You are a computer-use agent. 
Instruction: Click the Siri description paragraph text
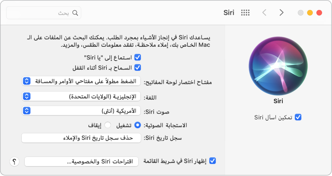(x=119, y=41)
